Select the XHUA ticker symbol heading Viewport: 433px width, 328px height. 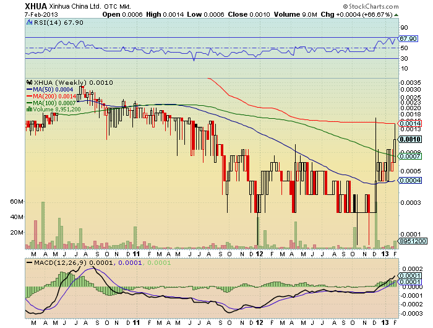click(36, 6)
